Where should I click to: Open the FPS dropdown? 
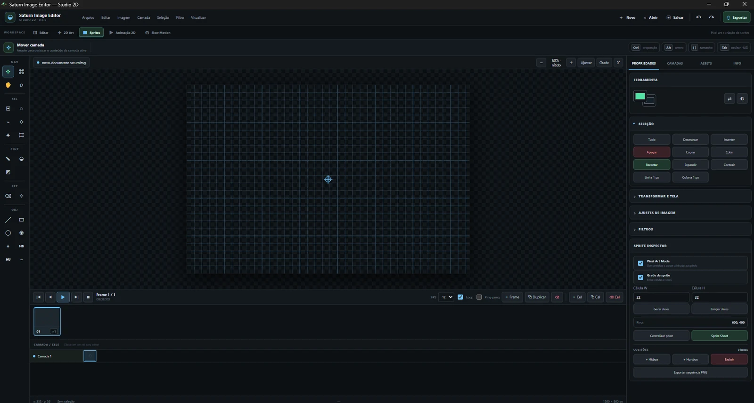pyautogui.click(x=446, y=297)
